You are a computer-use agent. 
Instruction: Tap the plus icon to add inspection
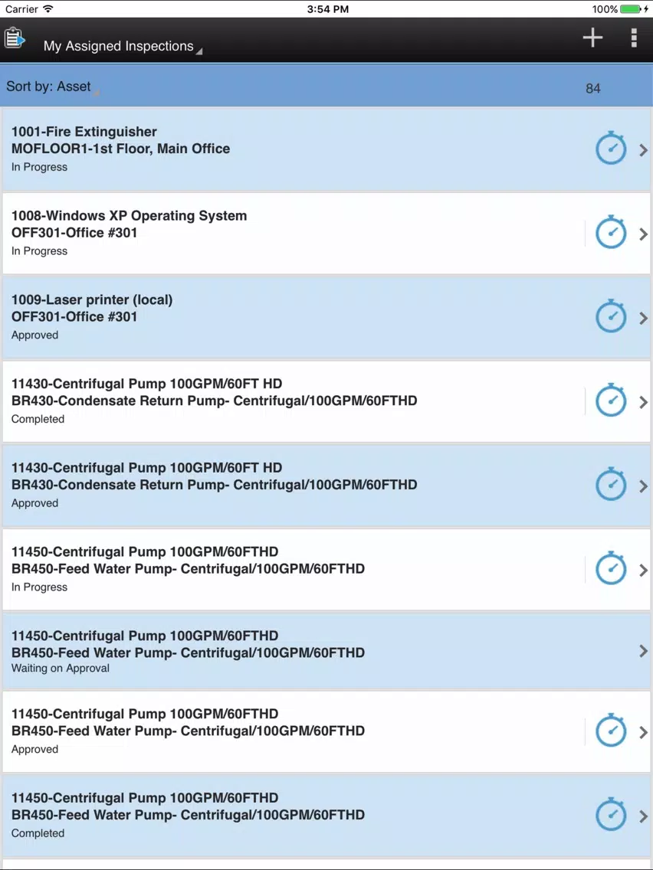592,38
